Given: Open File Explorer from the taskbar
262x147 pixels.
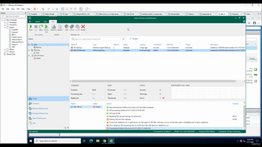Looking at the screenshot, I should pos(98,141).
